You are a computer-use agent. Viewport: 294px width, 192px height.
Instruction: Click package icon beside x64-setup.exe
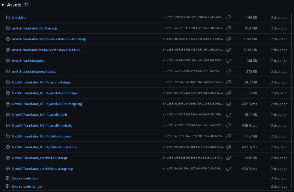click(x=8, y=136)
